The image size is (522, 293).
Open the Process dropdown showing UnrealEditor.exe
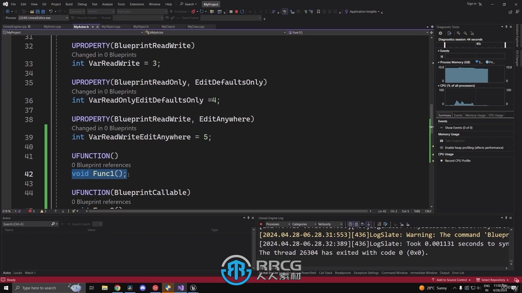pos(43,18)
